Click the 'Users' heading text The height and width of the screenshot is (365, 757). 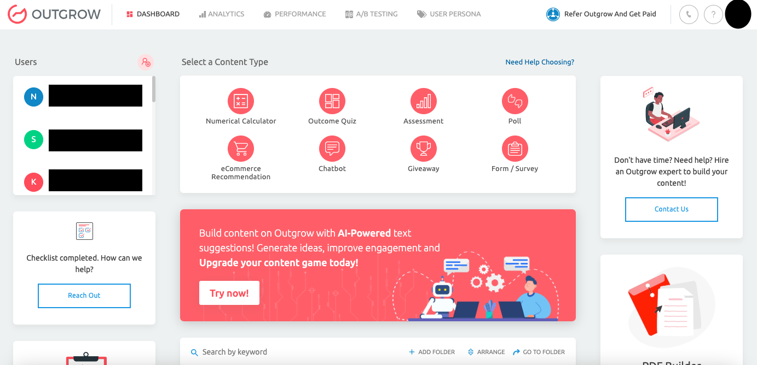26,62
